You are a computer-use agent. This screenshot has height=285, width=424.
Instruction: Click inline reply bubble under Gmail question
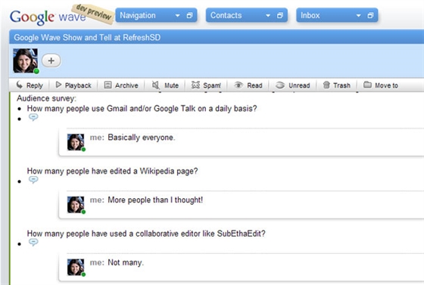coord(33,117)
